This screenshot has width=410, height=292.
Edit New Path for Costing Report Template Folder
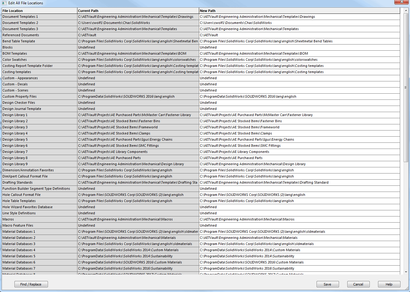point(300,66)
